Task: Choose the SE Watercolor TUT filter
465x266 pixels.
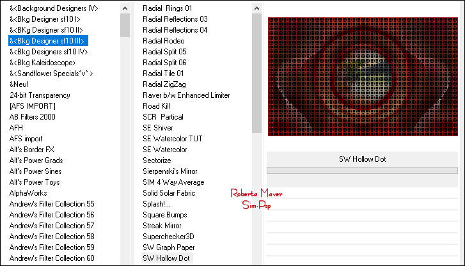Action: [x=173, y=139]
